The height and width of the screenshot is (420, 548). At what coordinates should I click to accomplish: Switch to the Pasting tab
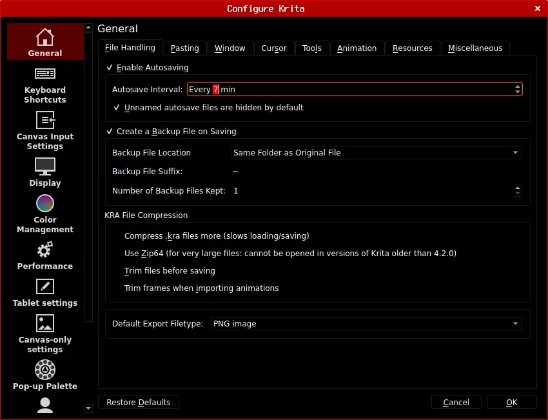point(185,48)
